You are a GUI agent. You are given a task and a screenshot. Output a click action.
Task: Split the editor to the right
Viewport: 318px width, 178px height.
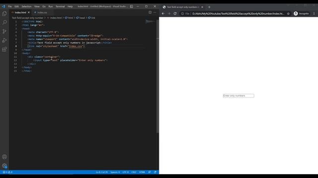click(150, 12)
